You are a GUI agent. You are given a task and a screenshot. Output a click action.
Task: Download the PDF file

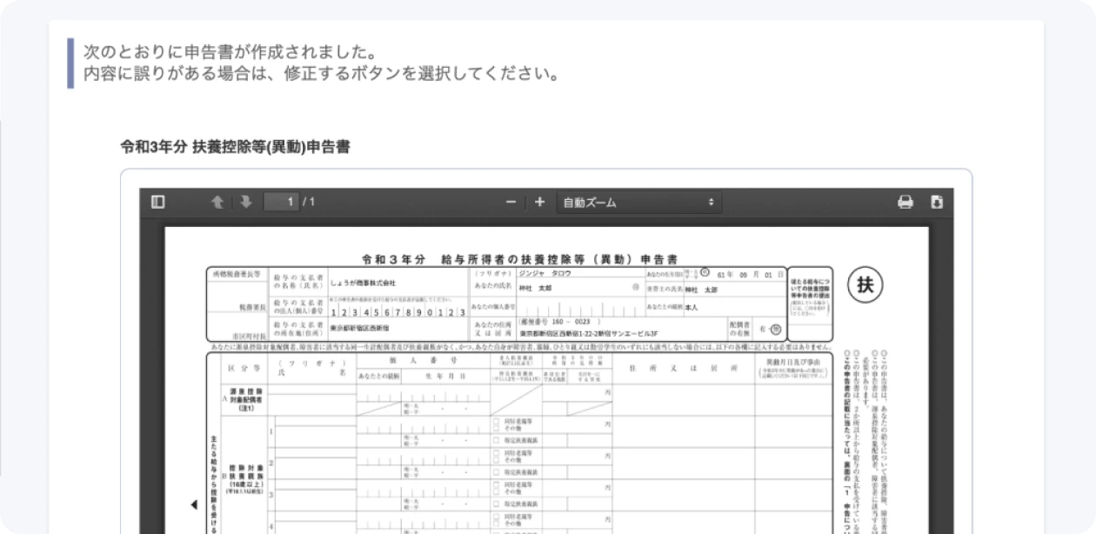tap(936, 202)
